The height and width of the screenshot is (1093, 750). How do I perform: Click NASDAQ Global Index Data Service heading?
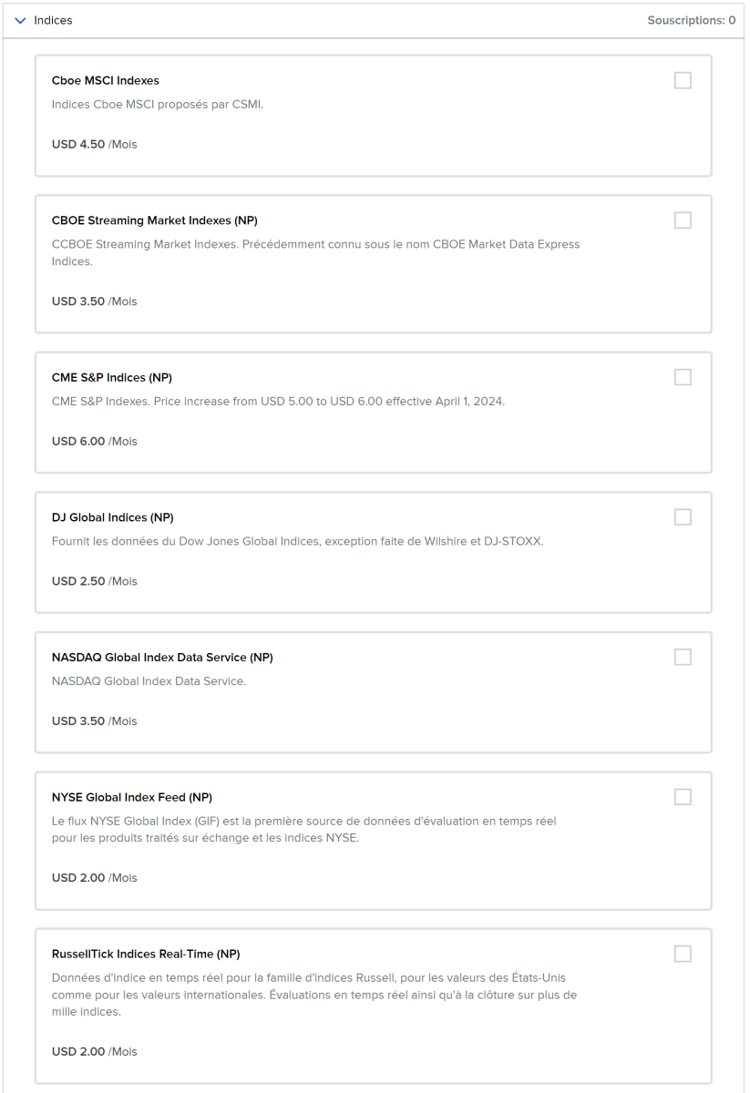pos(162,658)
